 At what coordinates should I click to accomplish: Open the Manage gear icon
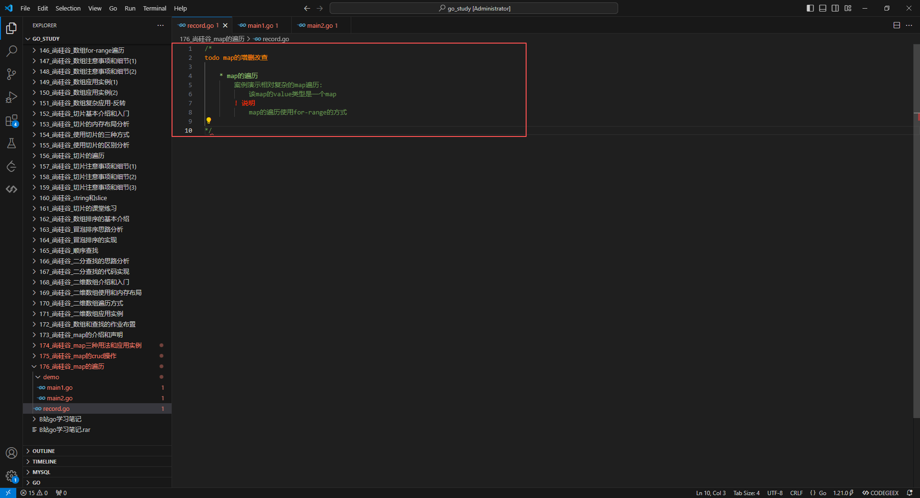tap(11, 476)
